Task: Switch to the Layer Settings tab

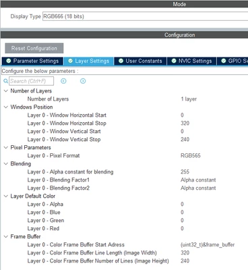Action: [89, 61]
